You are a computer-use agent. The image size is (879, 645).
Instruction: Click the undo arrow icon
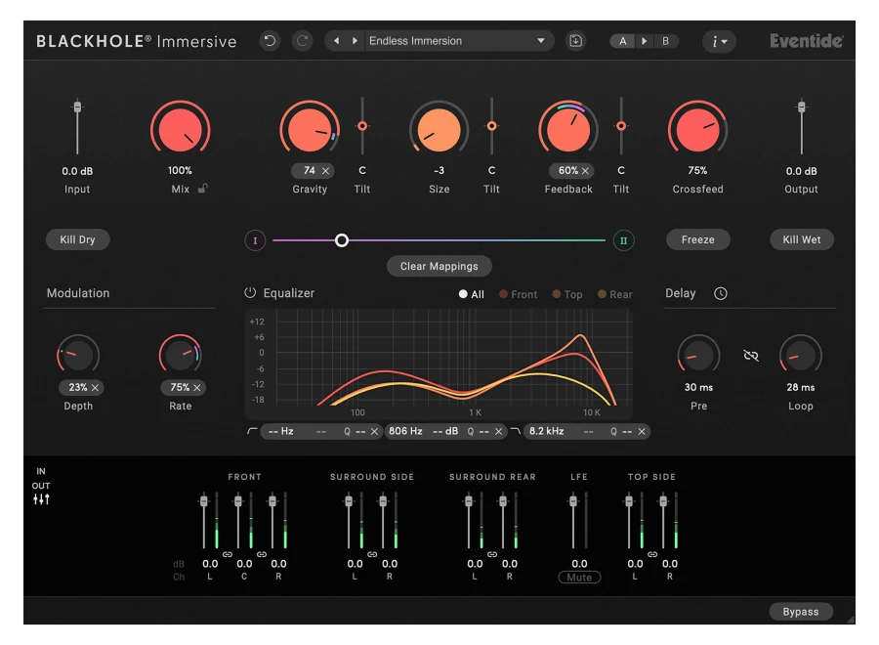[270, 41]
